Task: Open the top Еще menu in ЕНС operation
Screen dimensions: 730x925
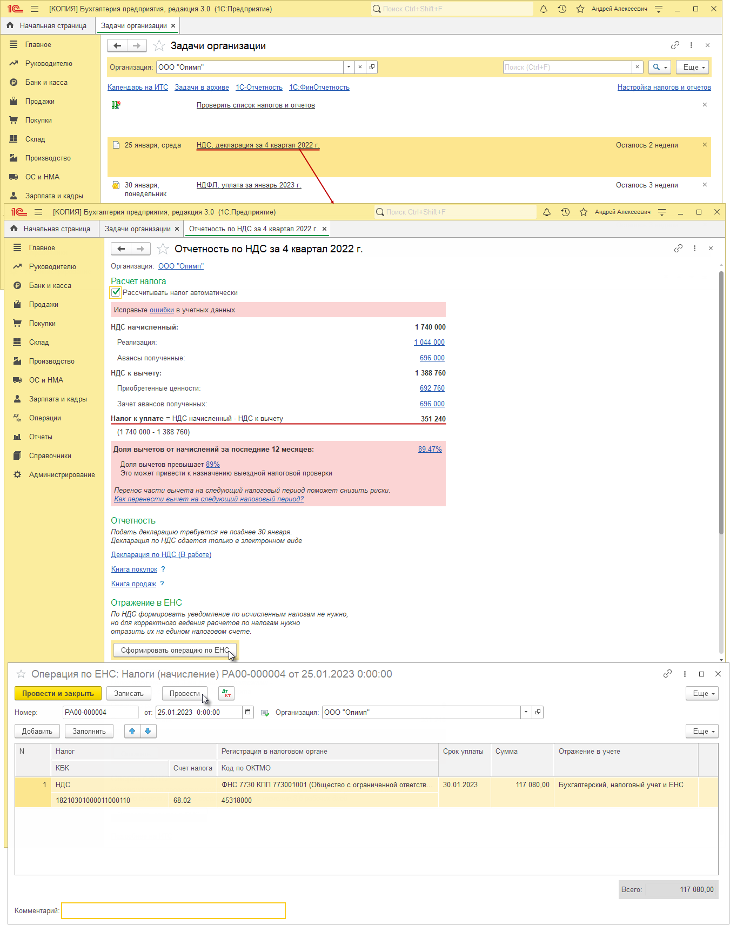Action: [x=702, y=693]
